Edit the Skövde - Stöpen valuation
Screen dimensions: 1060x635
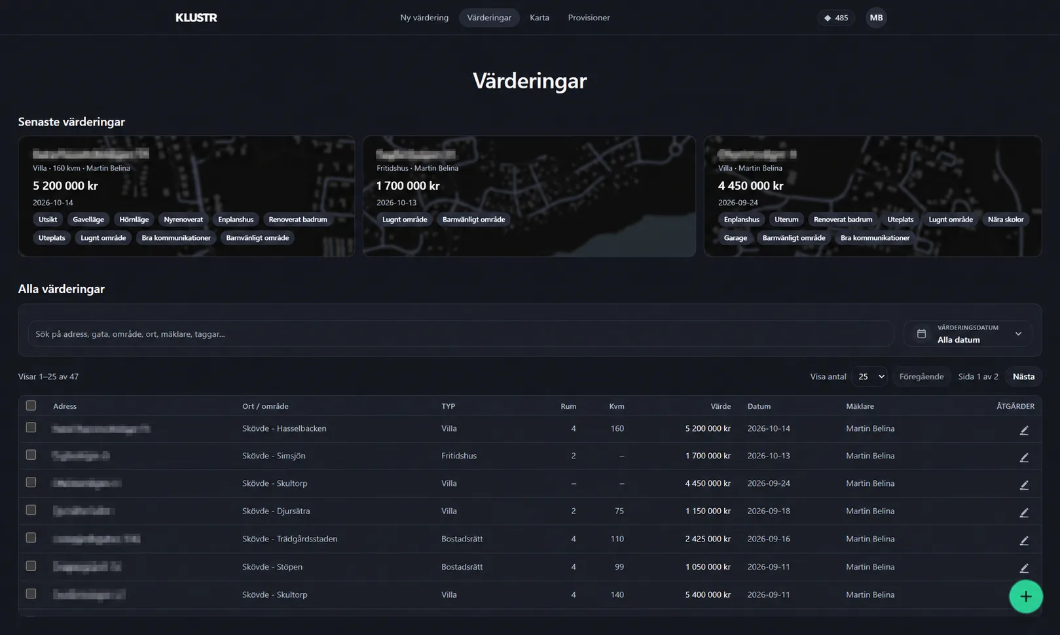point(1024,568)
